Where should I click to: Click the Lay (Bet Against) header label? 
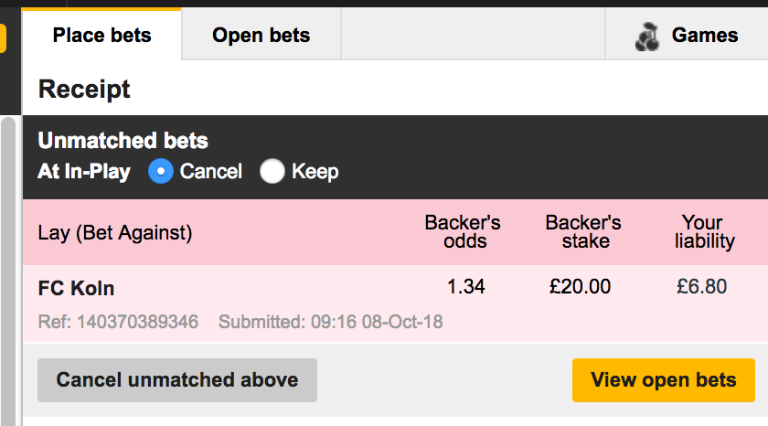click(x=115, y=232)
